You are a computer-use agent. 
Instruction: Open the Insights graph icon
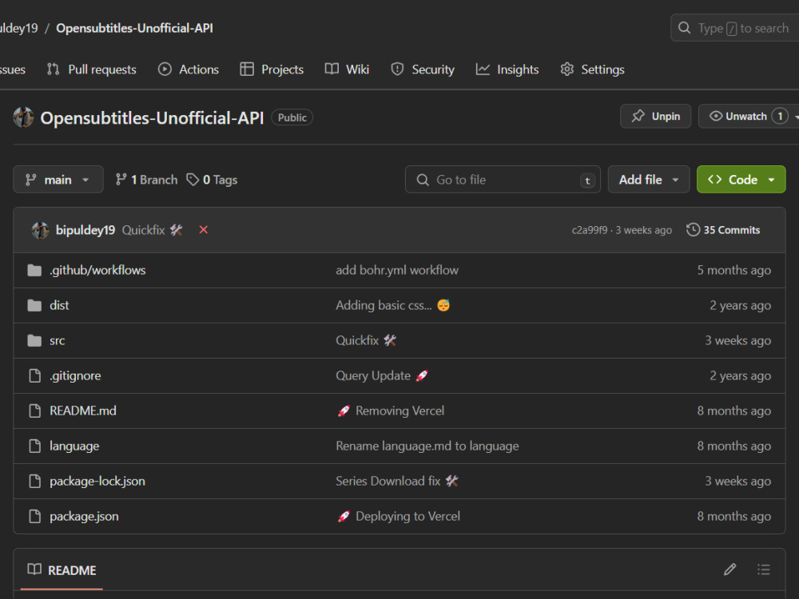(x=483, y=69)
